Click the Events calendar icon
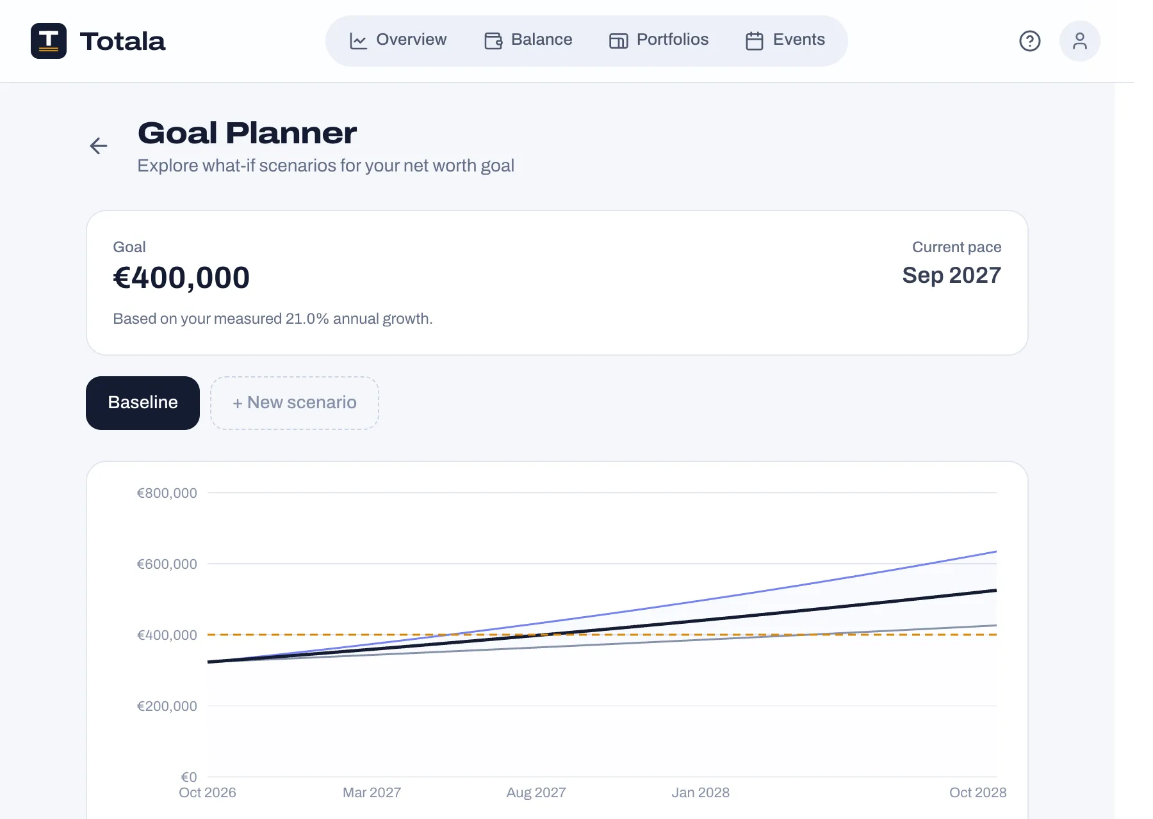The height and width of the screenshot is (819, 1153). (755, 41)
